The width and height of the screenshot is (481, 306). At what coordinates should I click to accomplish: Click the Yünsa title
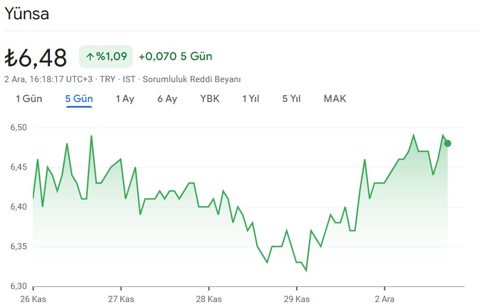27,14
